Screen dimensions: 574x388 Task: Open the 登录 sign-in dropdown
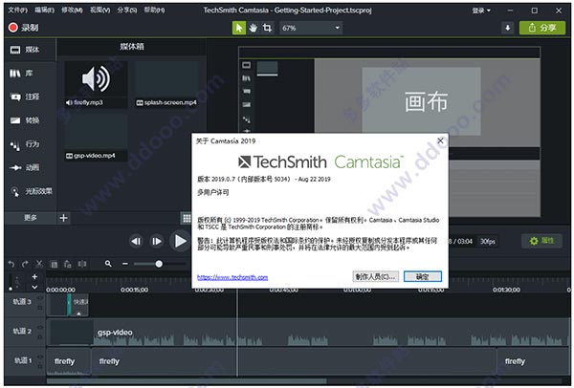pos(481,11)
